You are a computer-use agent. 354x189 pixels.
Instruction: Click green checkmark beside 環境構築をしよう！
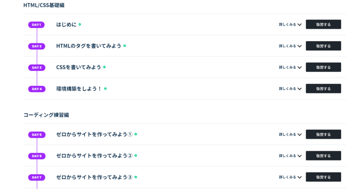tap(105, 89)
